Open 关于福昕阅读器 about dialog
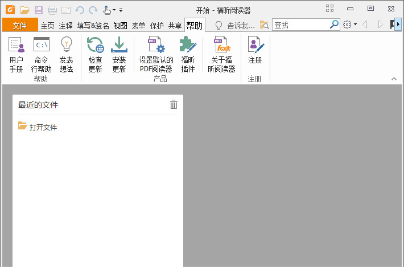 pos(221,55)
